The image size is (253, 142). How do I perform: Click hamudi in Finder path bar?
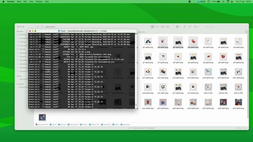click(x=62, y=125)
